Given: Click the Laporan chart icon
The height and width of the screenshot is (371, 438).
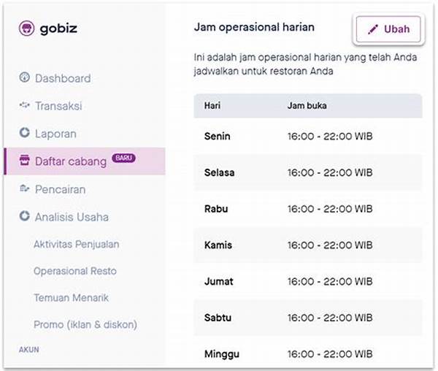Looking at the screenshot, I should (24, 132).
